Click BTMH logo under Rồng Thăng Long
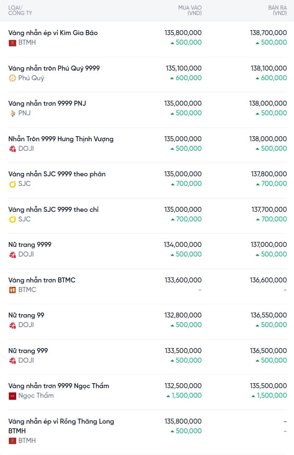This screenshot has width=294, height=455. point(13,441)
